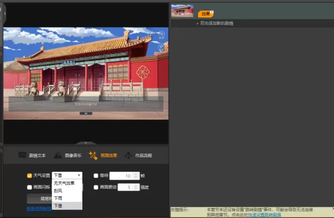Click the mountain image icon of 图像音乐

(58, 155)
